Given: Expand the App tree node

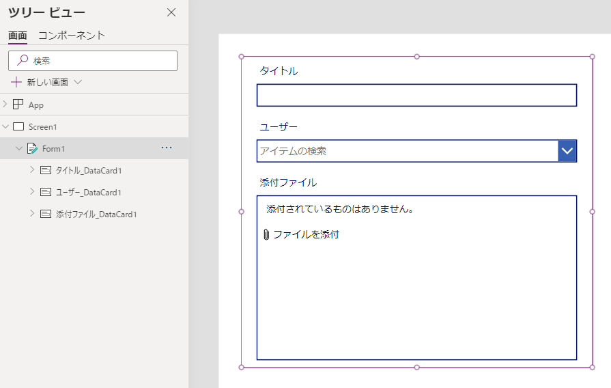Looking at the screenshot, I should [5, 104].
